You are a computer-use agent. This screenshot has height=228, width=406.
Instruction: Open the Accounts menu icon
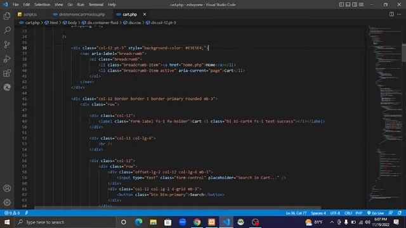click(x=7, y=188)
